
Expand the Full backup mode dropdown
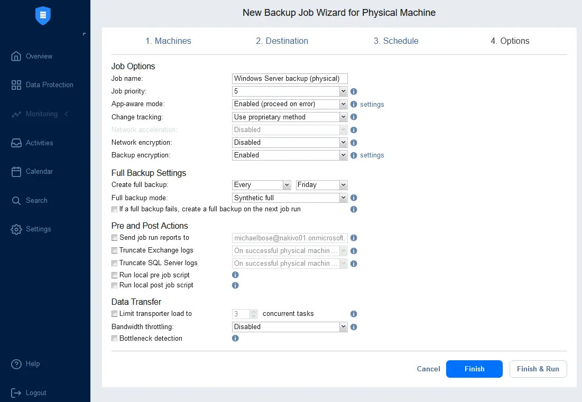(x=290, y=198)
